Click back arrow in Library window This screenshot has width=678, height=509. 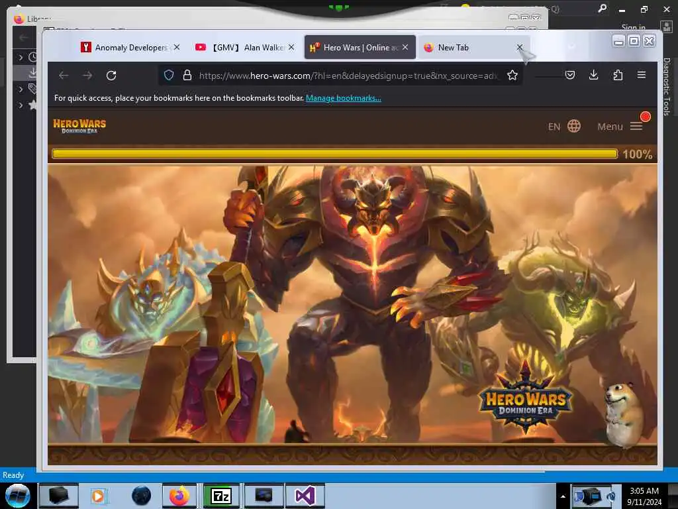[24, 38]
